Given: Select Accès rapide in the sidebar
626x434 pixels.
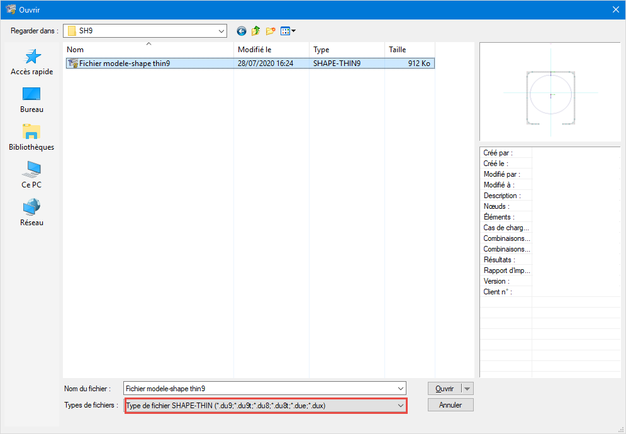Looking at the screenshot, I should 31,62.
